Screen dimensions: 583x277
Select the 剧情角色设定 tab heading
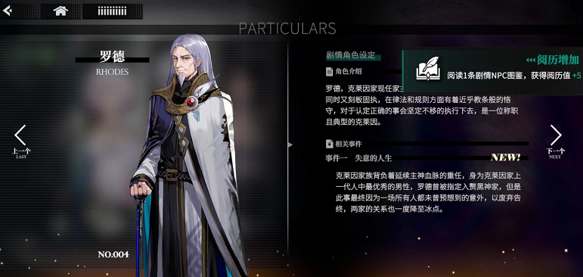point(351,55)
